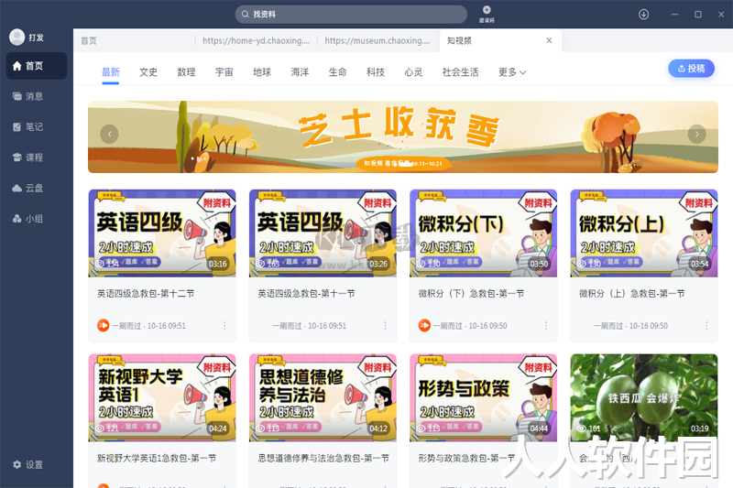Select the 文史 category tab

pos(148,72)
